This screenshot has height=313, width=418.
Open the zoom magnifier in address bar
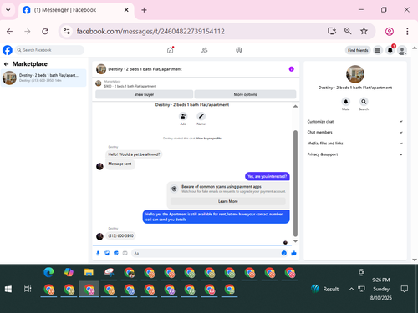pyautogui.click(x=348, y=31)
